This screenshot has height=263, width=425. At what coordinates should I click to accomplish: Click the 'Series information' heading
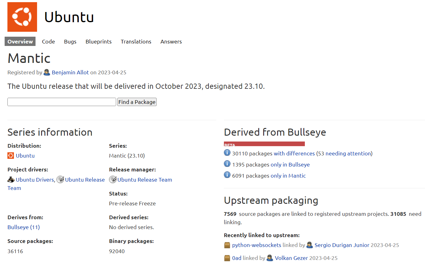click(x=50, y=132)
